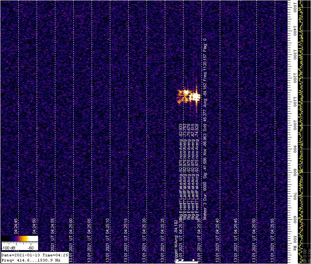Click the 700 frequency scale label

coord(295,196)
